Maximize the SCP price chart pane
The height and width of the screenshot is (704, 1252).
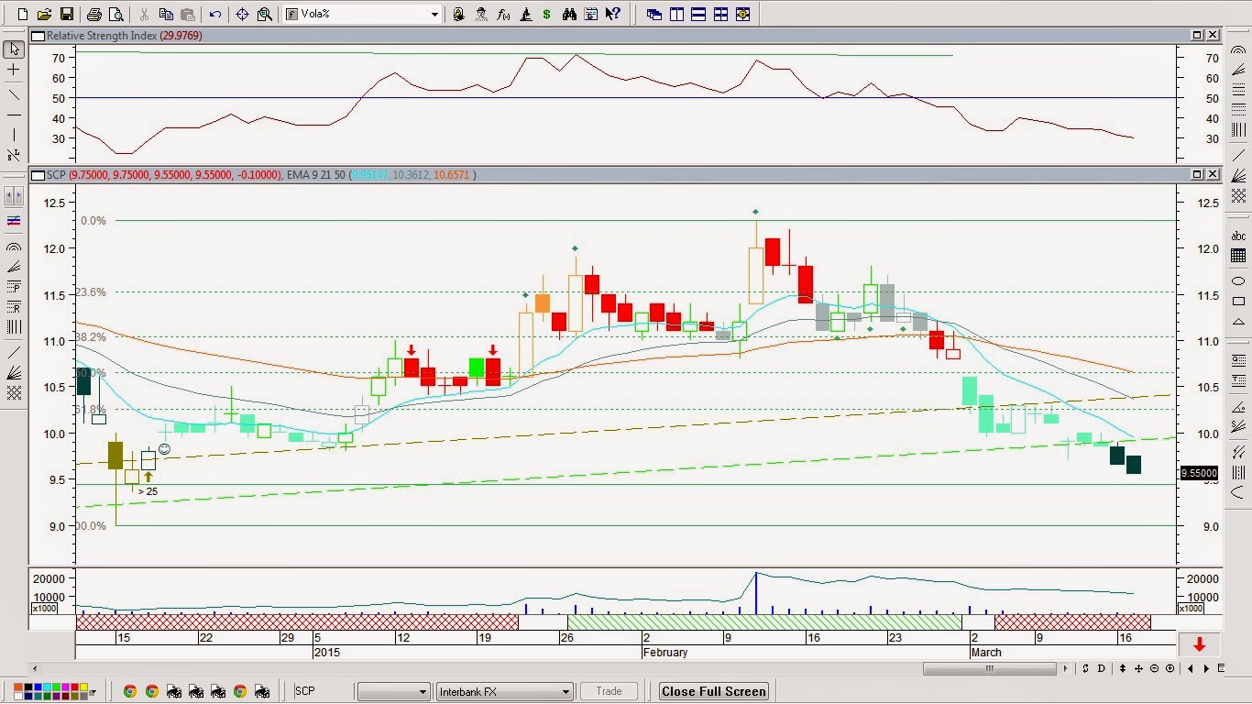click(x=1197, y=174)
